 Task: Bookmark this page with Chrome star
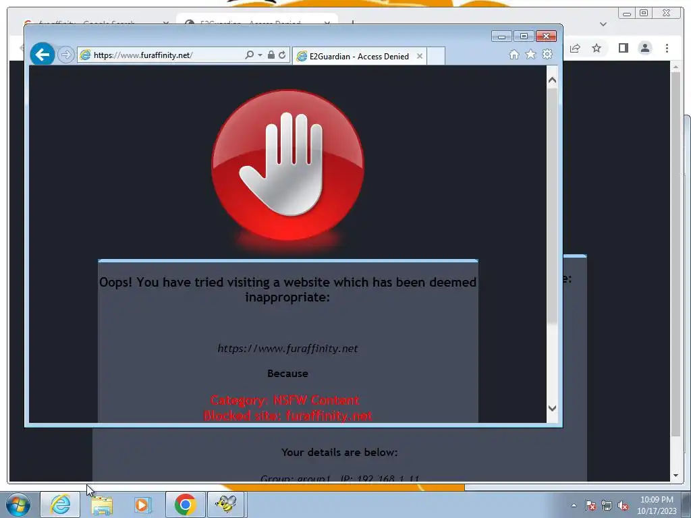coord(597,48)
